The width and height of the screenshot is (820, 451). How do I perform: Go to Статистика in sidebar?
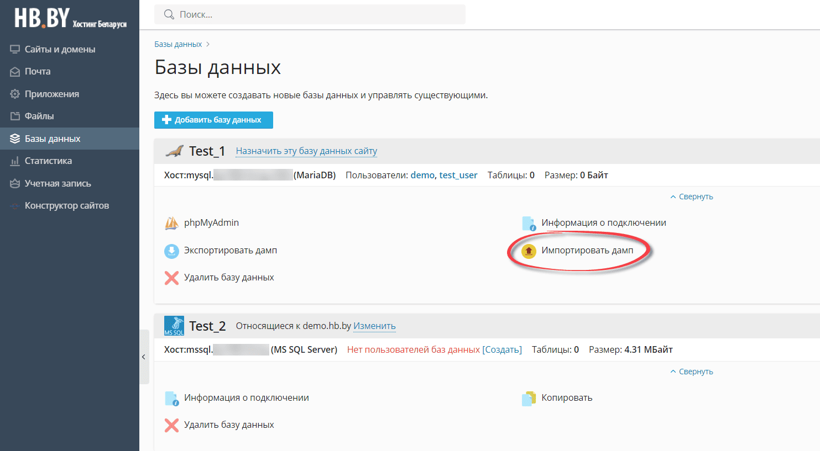coord(48,161)
